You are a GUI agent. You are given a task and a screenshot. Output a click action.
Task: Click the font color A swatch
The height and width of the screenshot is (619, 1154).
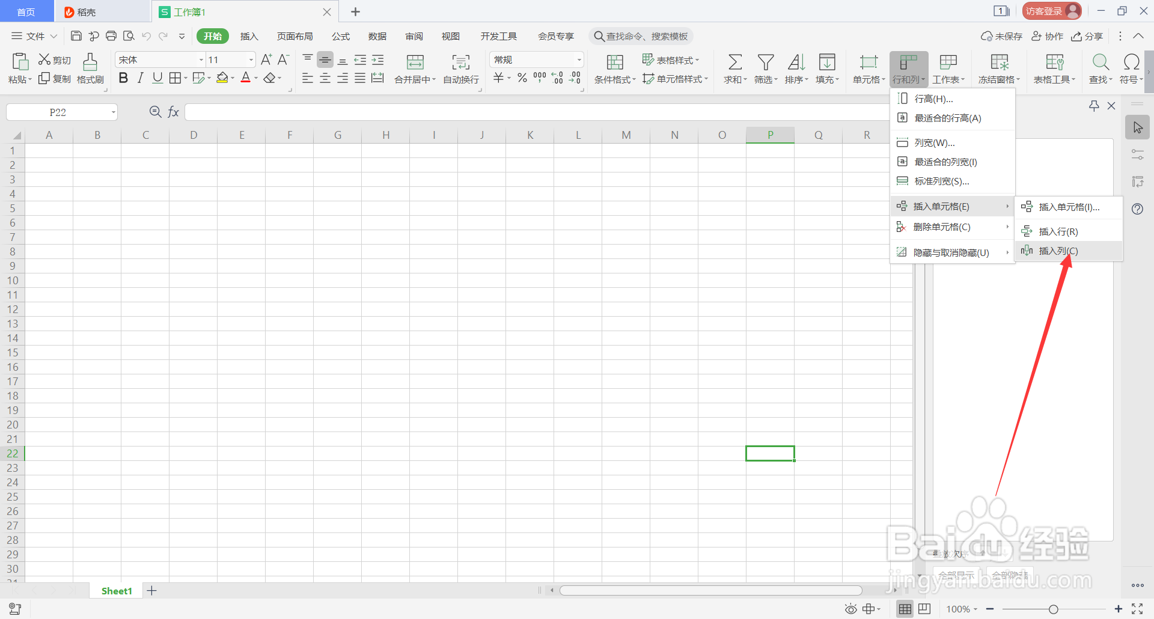click(245, 78)
